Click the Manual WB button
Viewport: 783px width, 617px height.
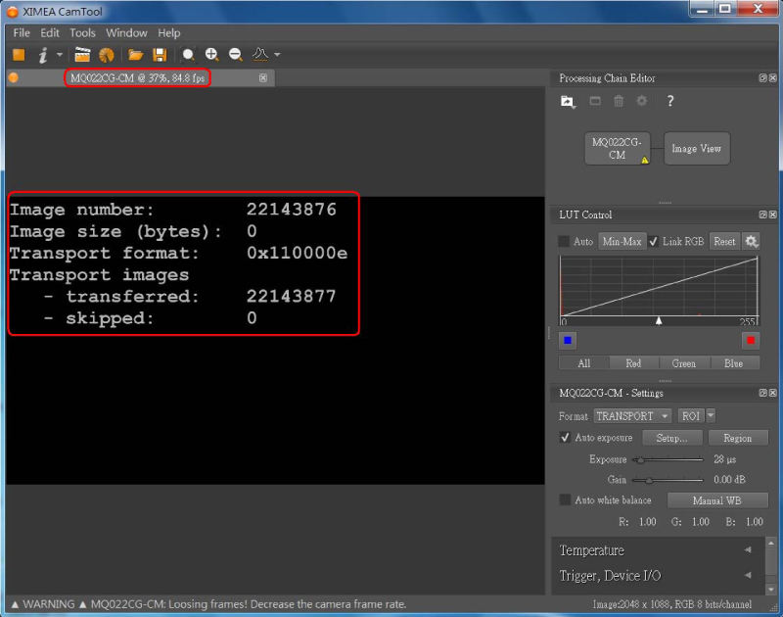pyautogui.click(x=717, y=500)
